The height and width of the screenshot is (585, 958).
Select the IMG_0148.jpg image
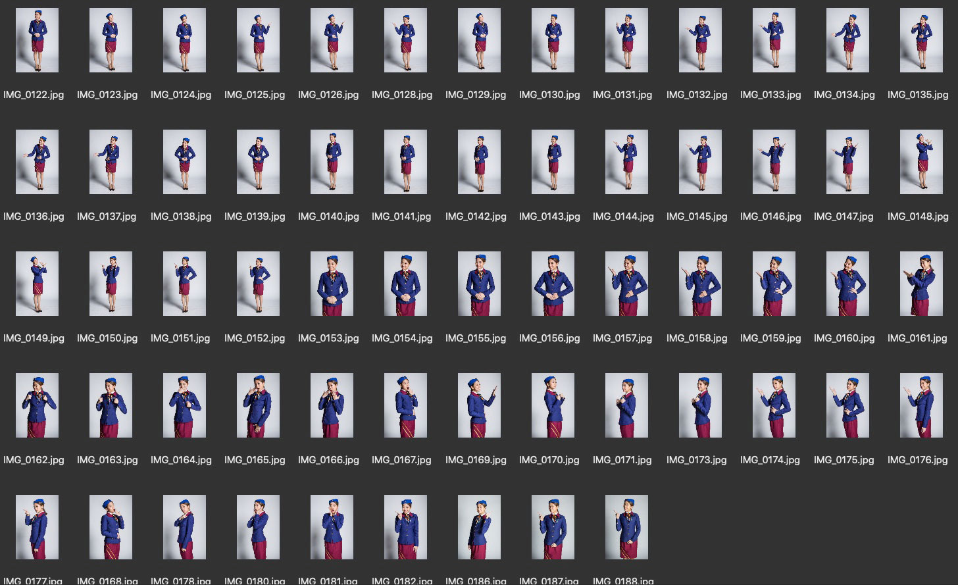point(921,162)
